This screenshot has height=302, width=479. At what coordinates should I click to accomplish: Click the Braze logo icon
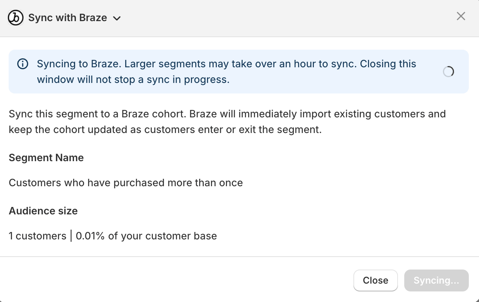[16, 18]
